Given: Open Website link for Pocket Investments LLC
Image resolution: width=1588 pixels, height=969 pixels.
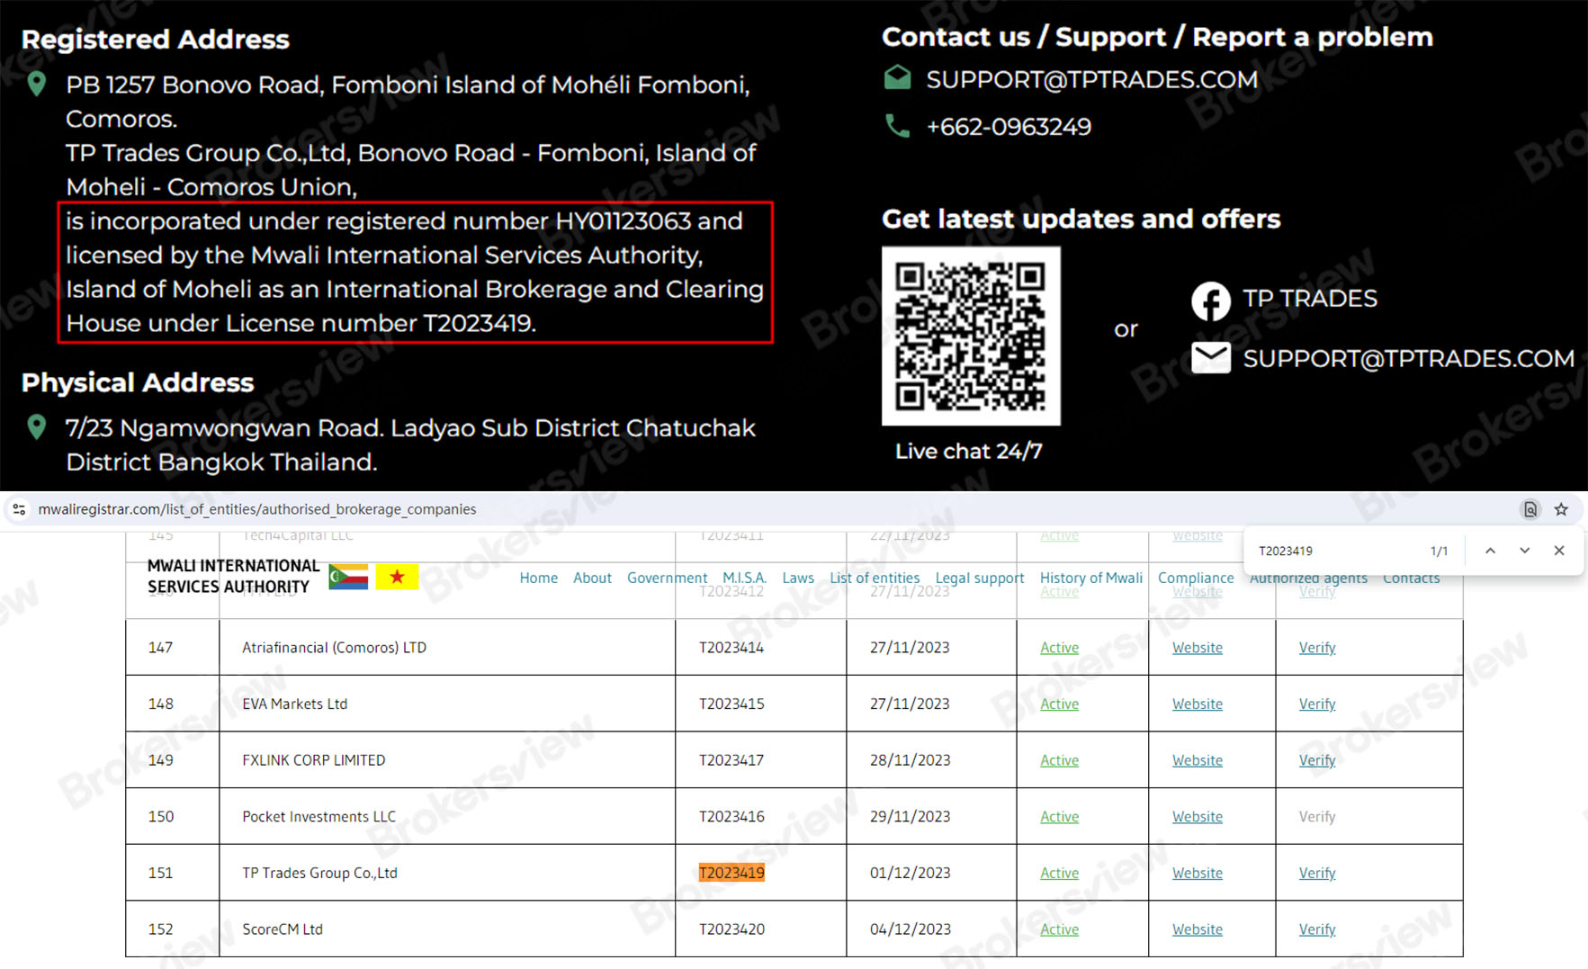Looking at the screenshot, I should 1198,817.
